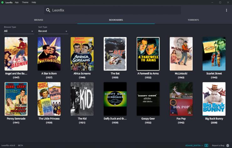232x148 pixels.
Task: Click the year '(2008)' under Big Buck Bunny
Action: click(x=214, y=123)
